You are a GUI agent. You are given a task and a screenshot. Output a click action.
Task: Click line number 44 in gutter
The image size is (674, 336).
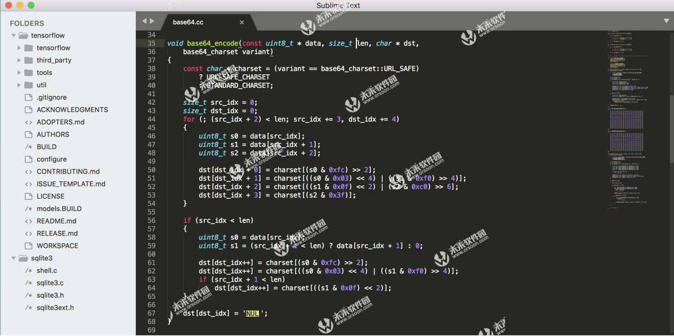coord(151,119)
